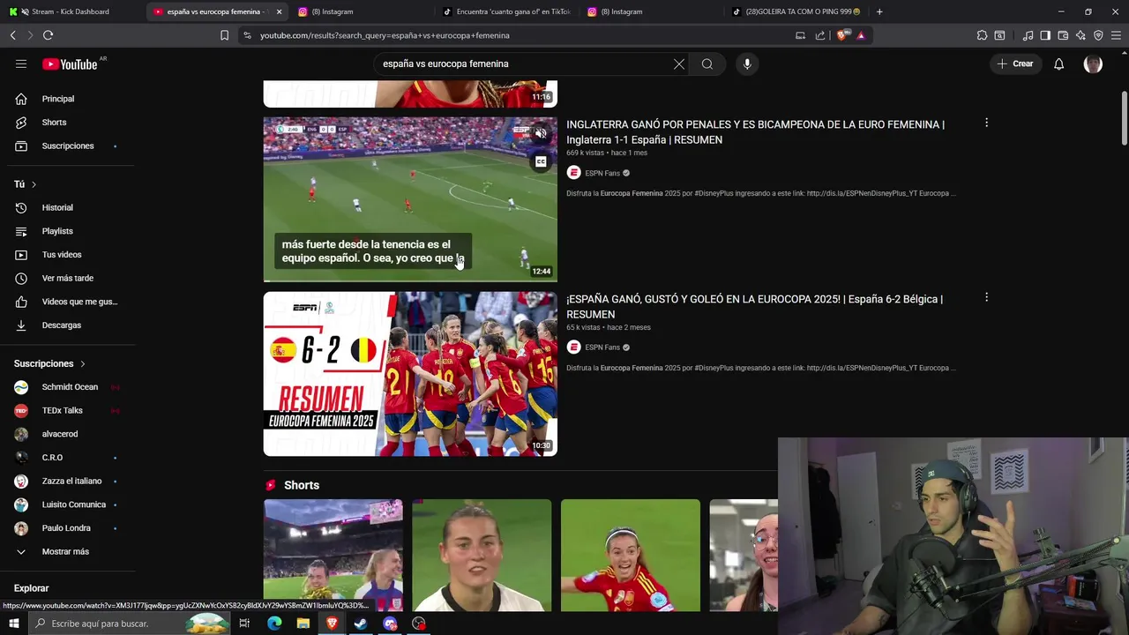Open Playlists in the sidebar
The width and height of the screenshot is (1129, 635).
click(x=57, y=231)
